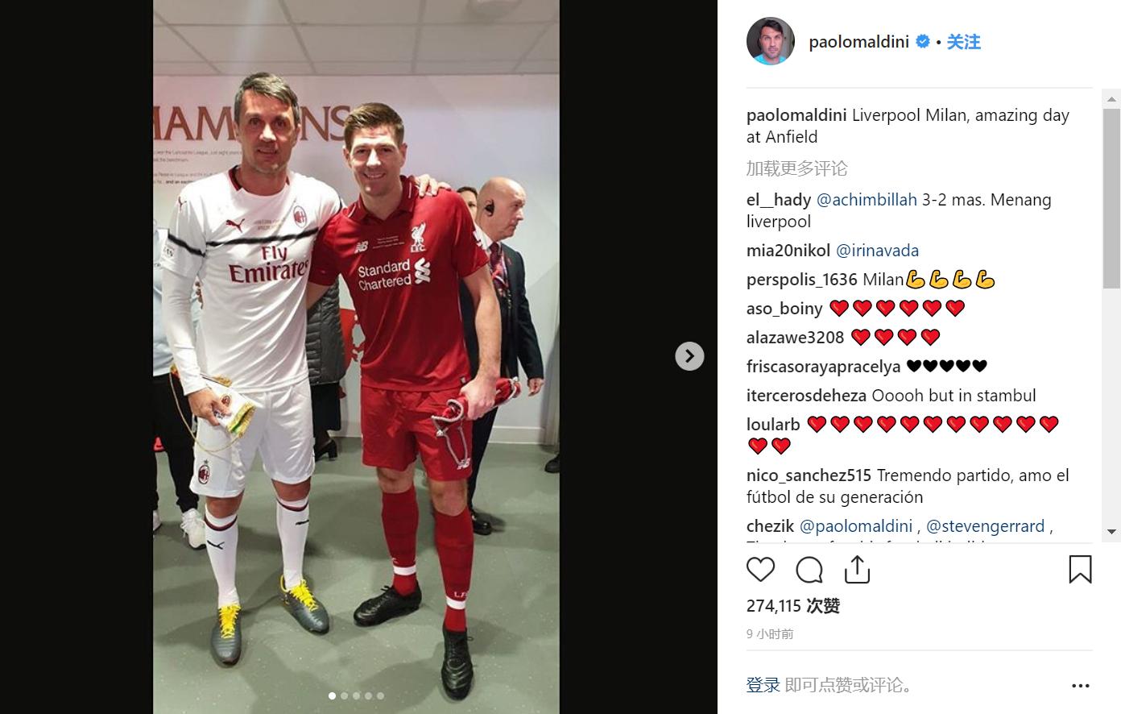Open the @irinavada mention link
The width and height of the screenshot is (1121, 714).
point(877,251)
